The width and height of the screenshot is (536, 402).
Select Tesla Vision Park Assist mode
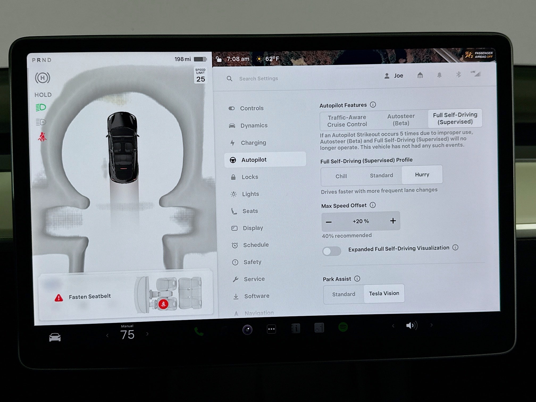pyautogui.click(x=384, y=293)
